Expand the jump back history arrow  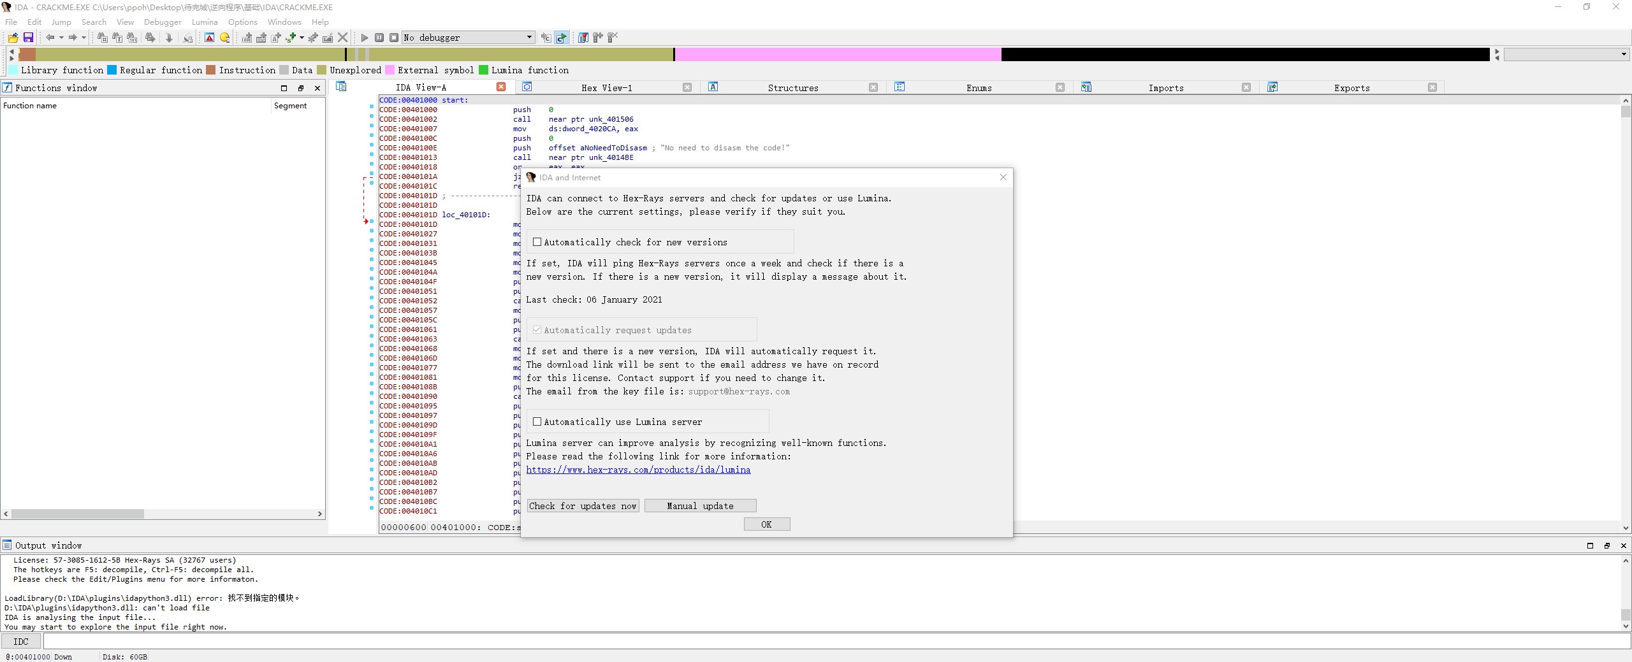61,38
